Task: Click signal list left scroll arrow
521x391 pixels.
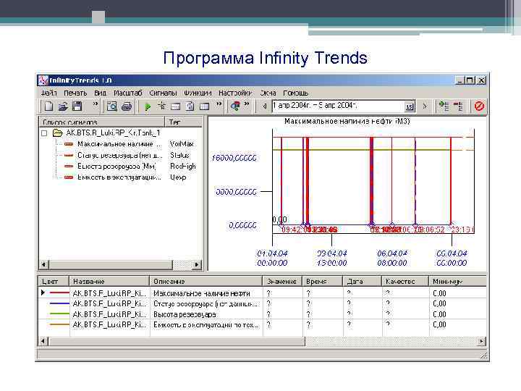Action: click(x=44, y=265)
